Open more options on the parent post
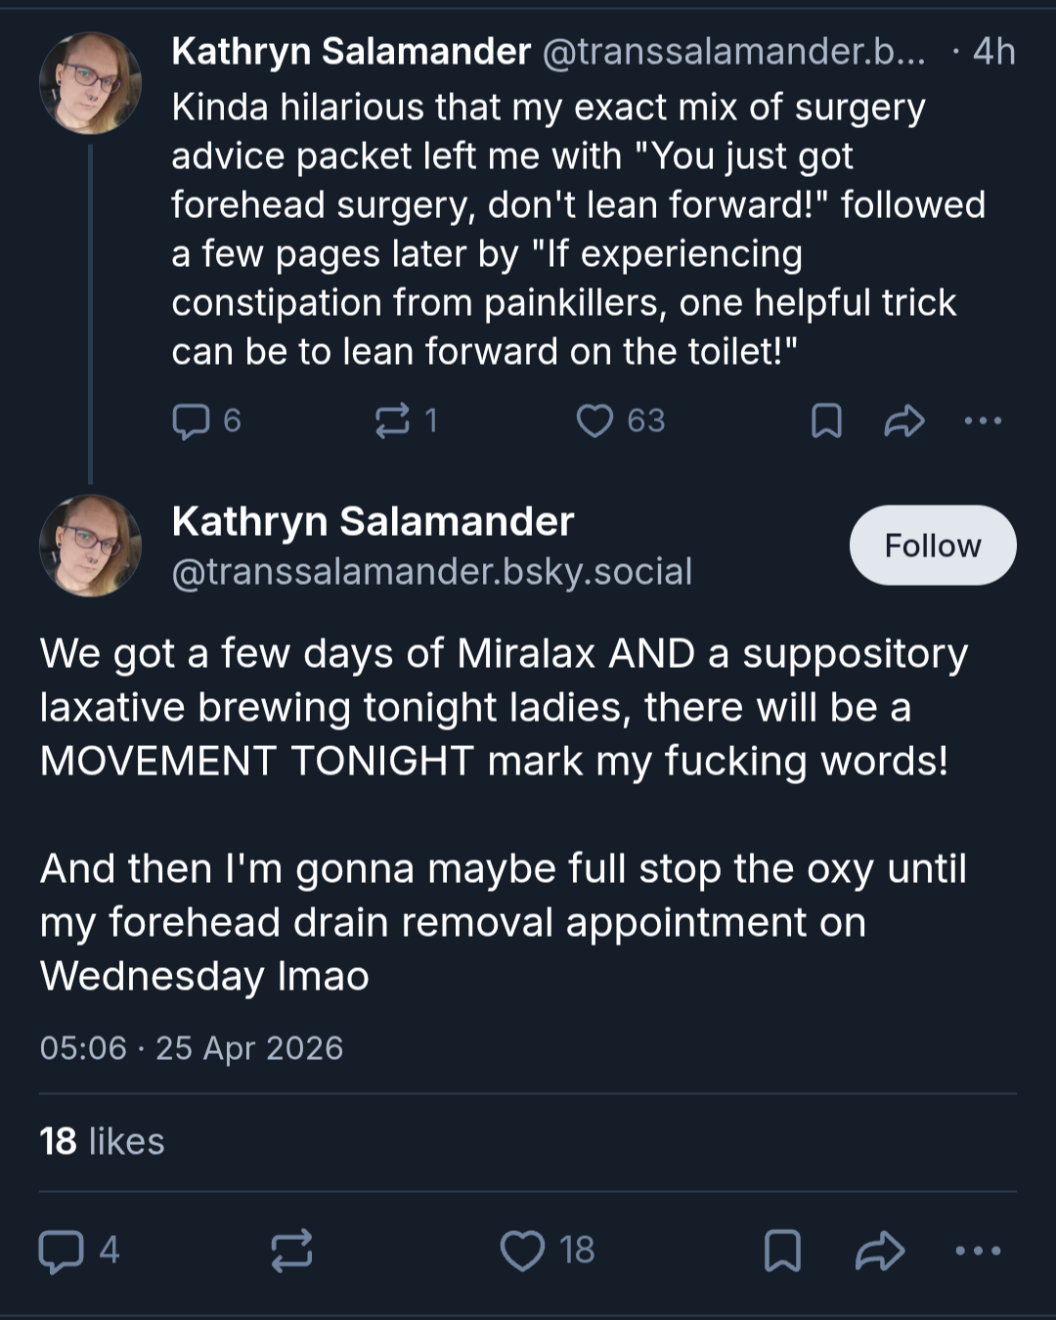The image size is (1056, 1320). click(983, 421)
